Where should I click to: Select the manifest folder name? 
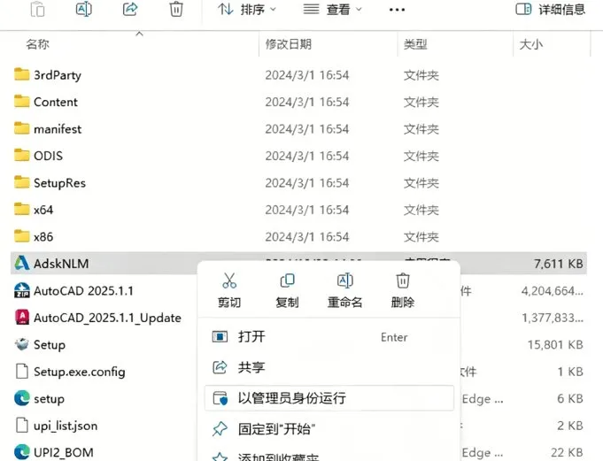click(x=58, y=129)
